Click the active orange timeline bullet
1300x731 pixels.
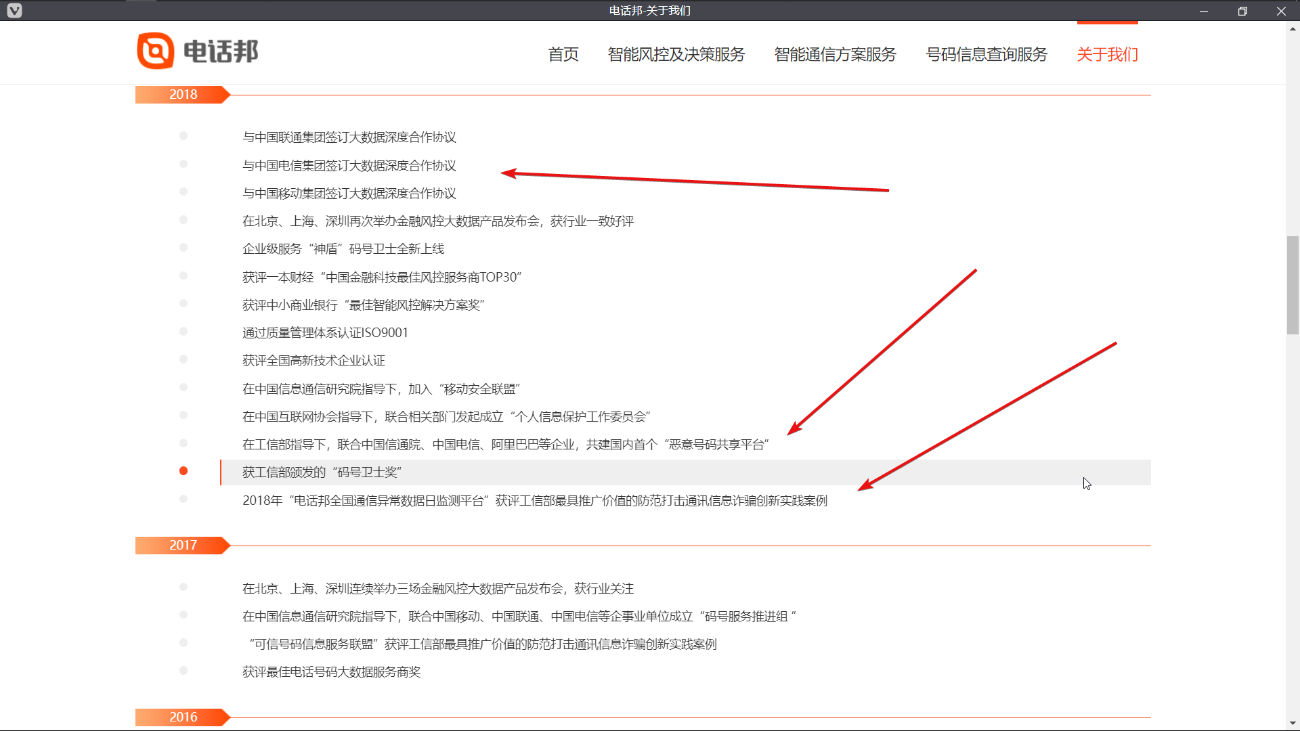point(183,471)
